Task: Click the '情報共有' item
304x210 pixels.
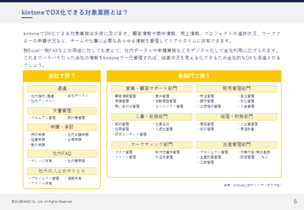Action: pyautogui.click(x=75, y=178)
